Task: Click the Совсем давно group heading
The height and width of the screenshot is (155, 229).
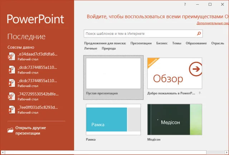Action: [x=21, y=47]
